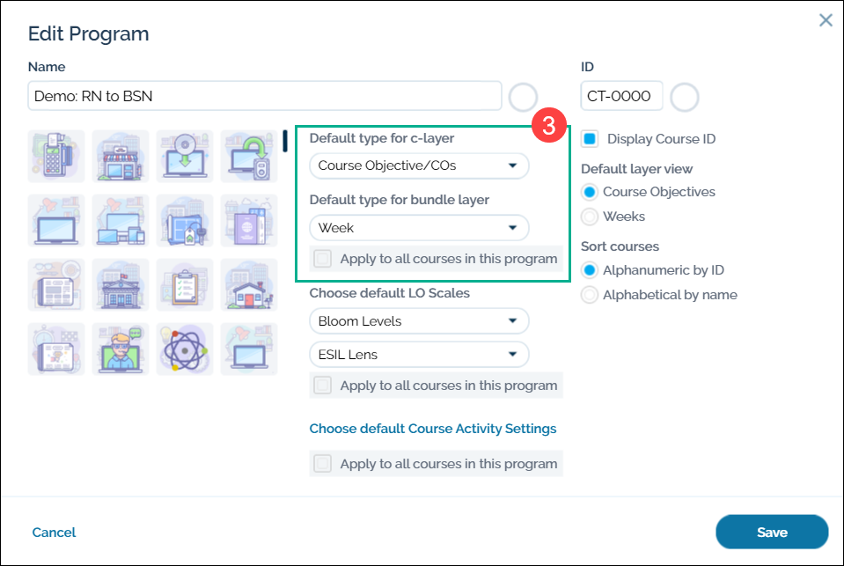Choose the clipboard checklist program icon

(x=185, y=285)
